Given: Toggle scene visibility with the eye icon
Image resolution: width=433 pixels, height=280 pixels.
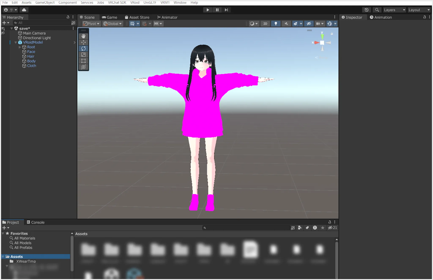Looking at the screenshot, I should click(x=309, y=24).
